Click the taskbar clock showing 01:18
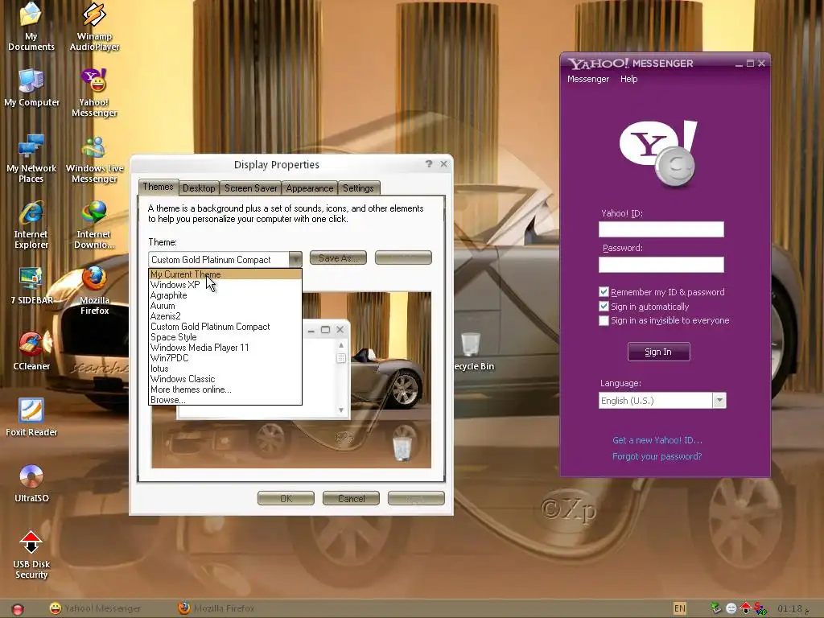824x618 pixels. [x=790, y=608]
